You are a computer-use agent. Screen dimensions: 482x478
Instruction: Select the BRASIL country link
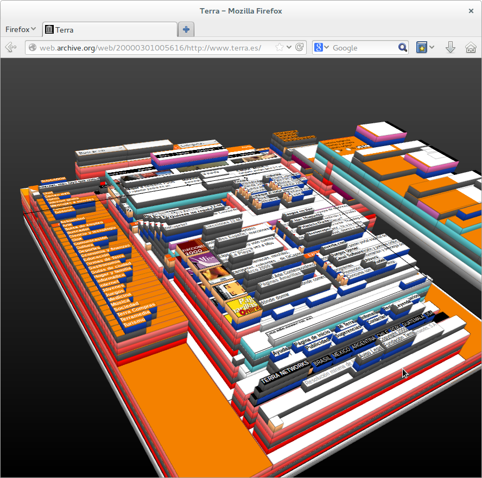pyautogui.click(x=322, y=360)
